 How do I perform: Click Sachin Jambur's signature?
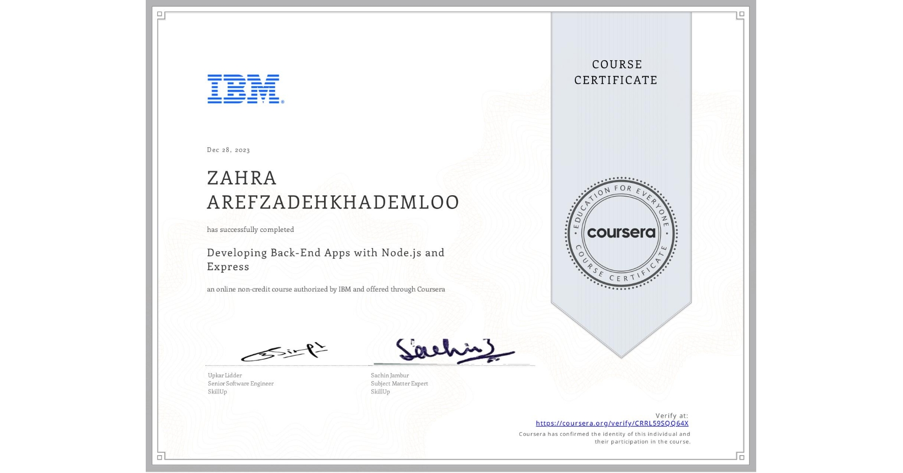(454, 350)
